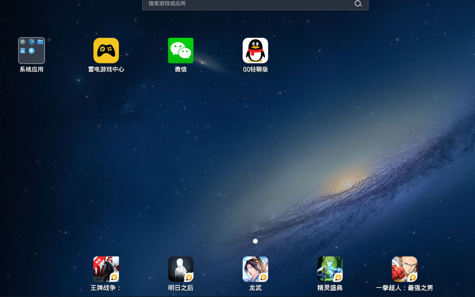Click the 一拳超人：最强之男 label text

coord(404,288)
